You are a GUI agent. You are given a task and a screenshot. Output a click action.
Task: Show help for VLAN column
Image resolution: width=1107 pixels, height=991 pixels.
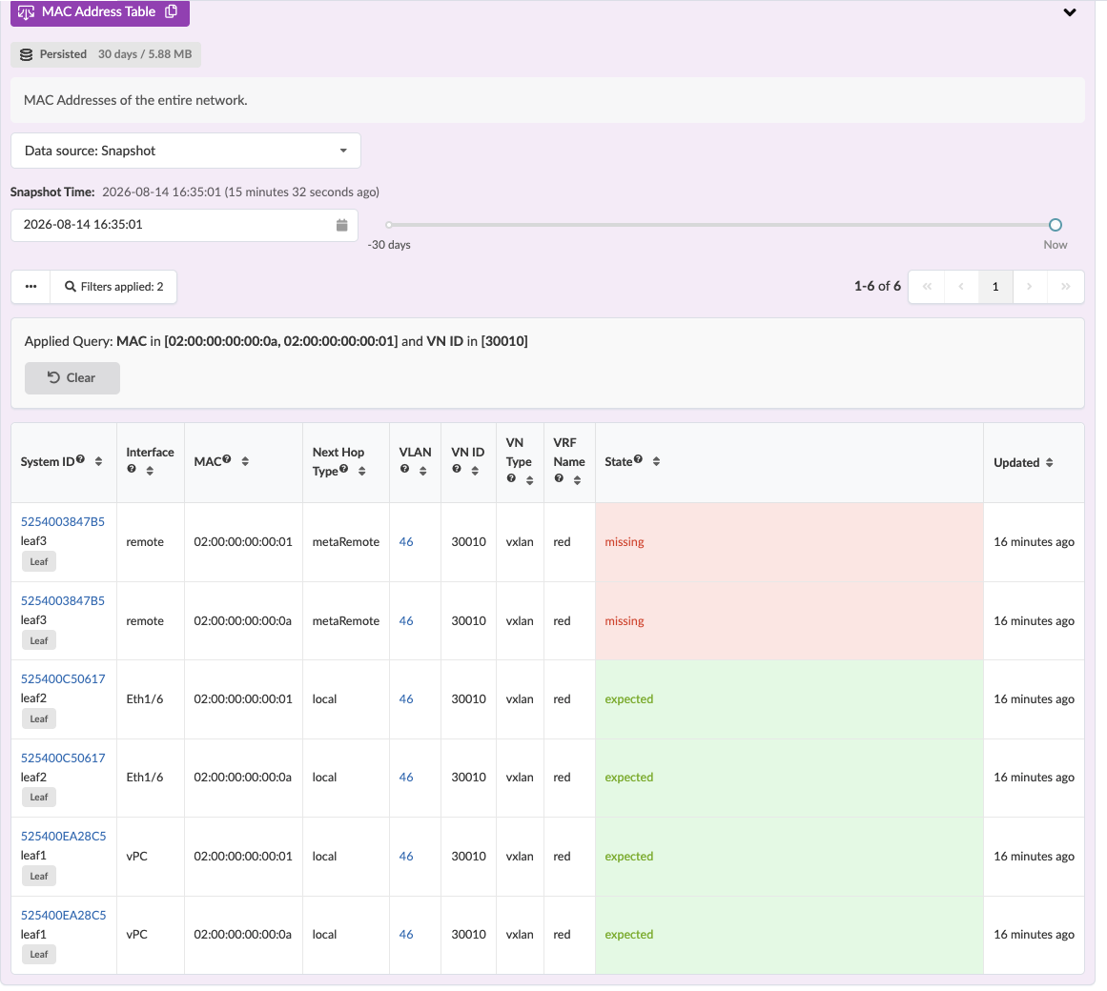(404, 469)
